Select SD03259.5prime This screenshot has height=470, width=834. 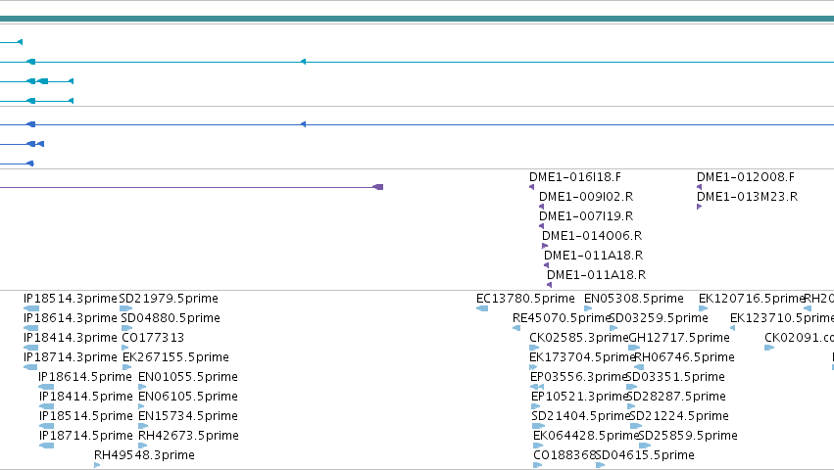pyautogui.click(x=660, y=318)
